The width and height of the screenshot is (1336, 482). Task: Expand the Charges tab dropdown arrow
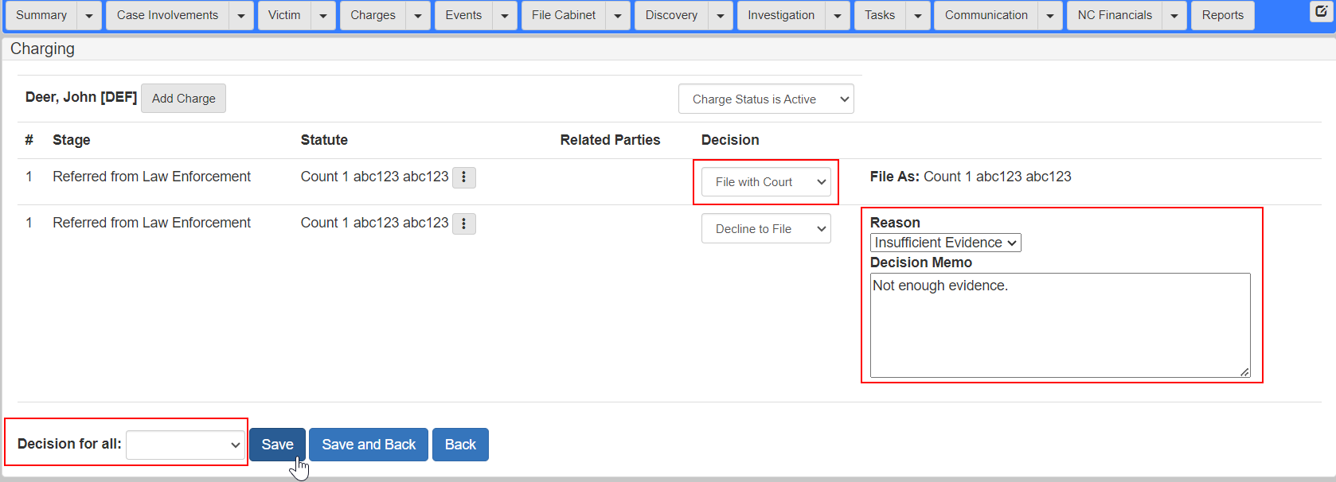coord(418,16)
